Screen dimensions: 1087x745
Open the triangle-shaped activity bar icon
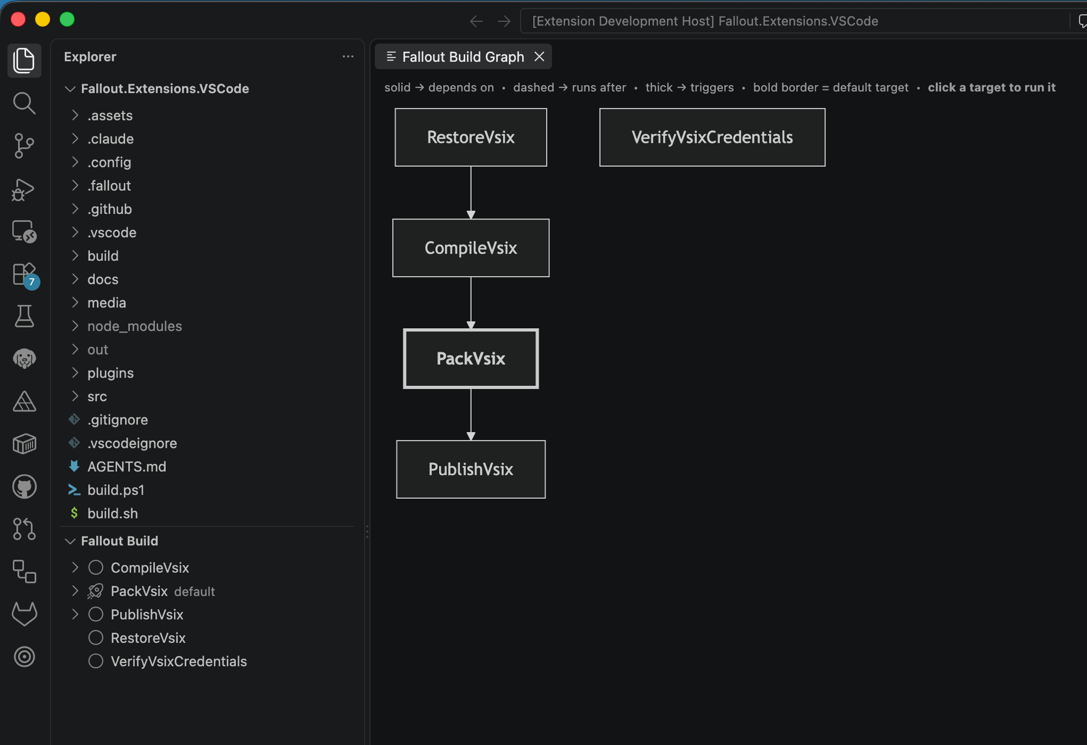24,402
